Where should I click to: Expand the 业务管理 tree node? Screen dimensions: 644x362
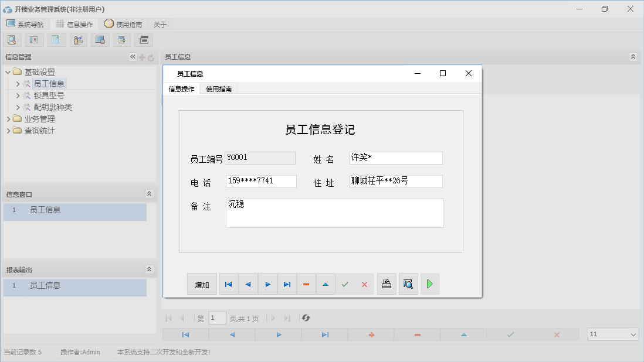(x=8, y=118)
